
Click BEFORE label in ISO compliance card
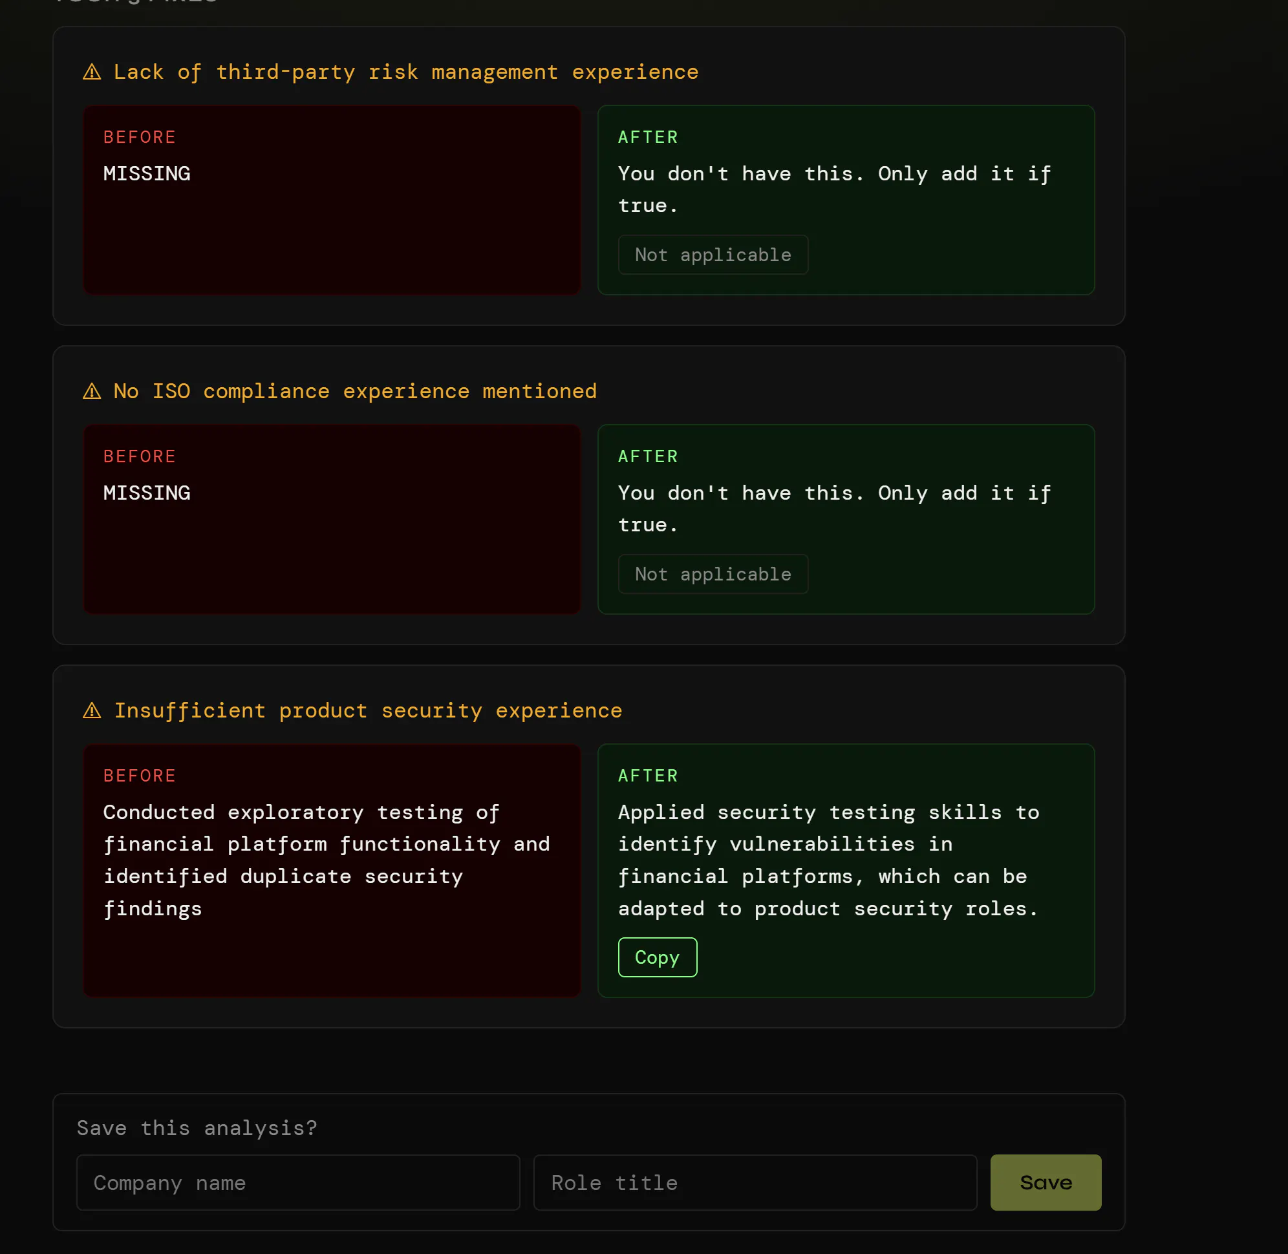tap(140, 456)
